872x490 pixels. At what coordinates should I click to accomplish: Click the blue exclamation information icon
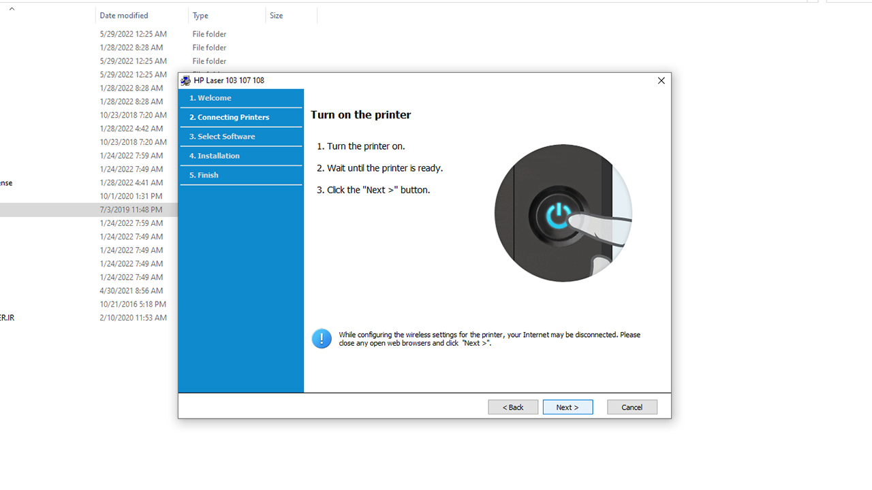(x=322, y=338)
